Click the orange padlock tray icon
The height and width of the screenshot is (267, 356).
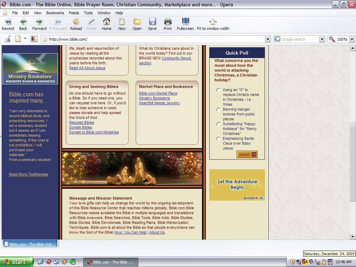(324, 262)
